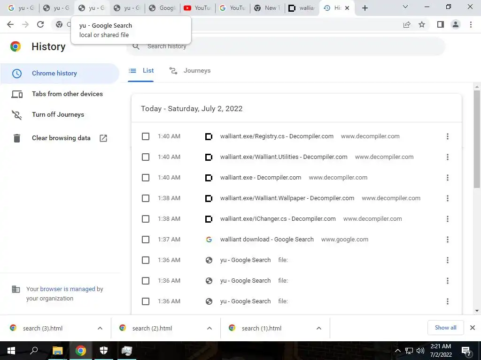Open more actions for IChanger.cs entry

point(448,219)
